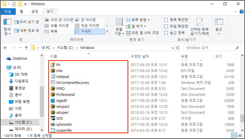Screen dimensions: 245x139
Task: Open address bar history dropdown arrow
Action: click(173, 48)
